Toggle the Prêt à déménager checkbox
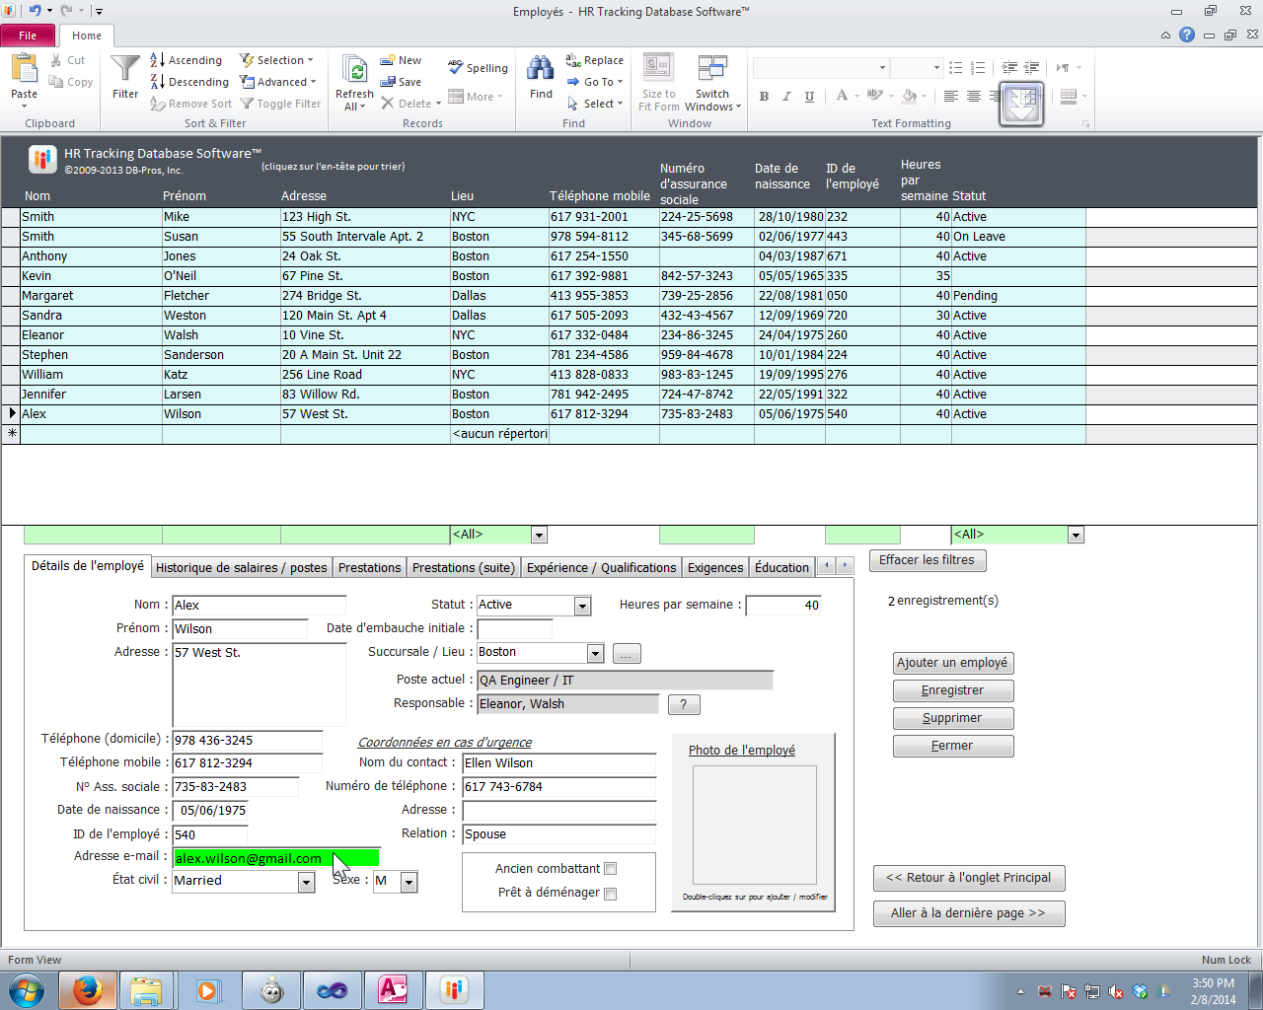The image size is (1263, 1010). pos(610,894)
